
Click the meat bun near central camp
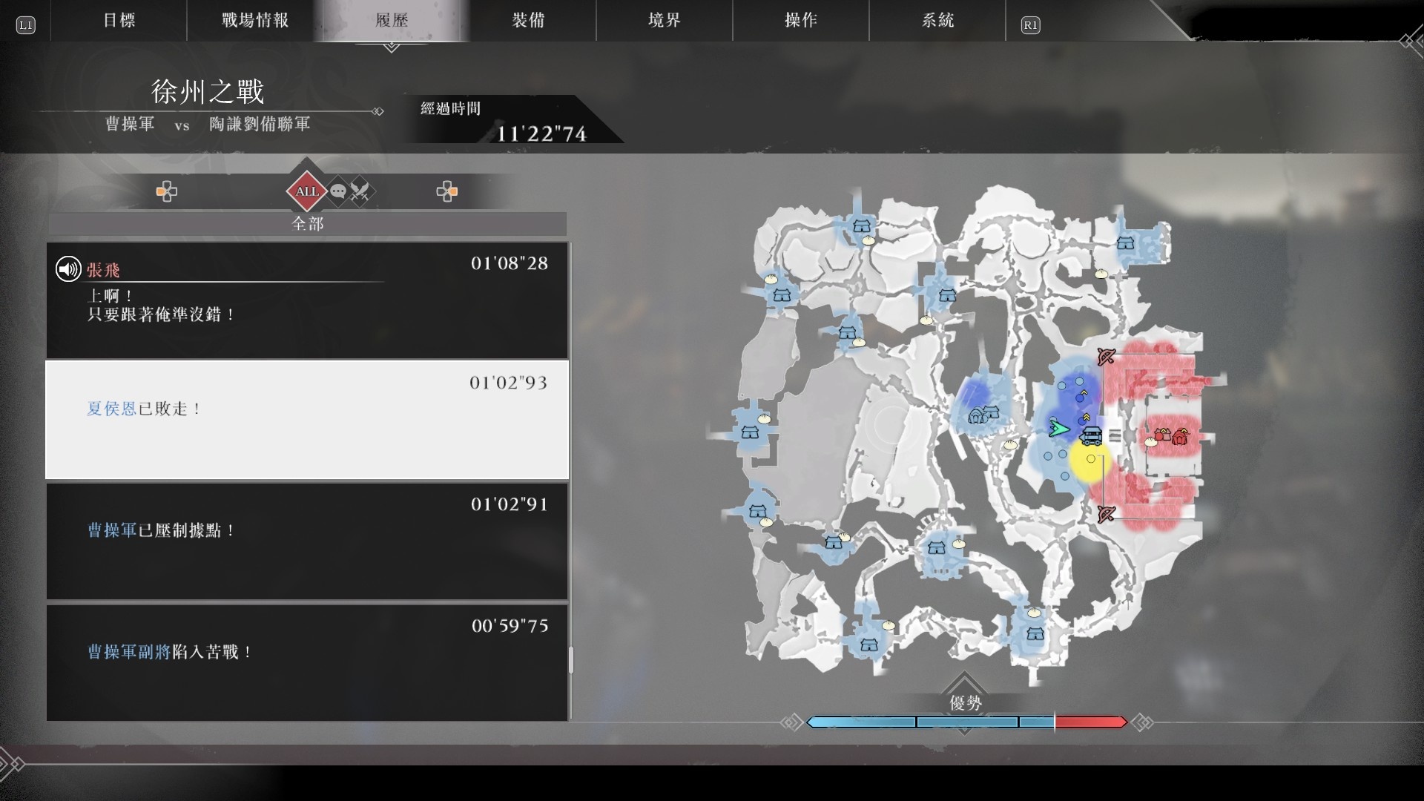1010,444
